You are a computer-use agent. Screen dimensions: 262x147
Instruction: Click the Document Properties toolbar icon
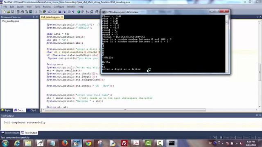[x=31, y=12]
